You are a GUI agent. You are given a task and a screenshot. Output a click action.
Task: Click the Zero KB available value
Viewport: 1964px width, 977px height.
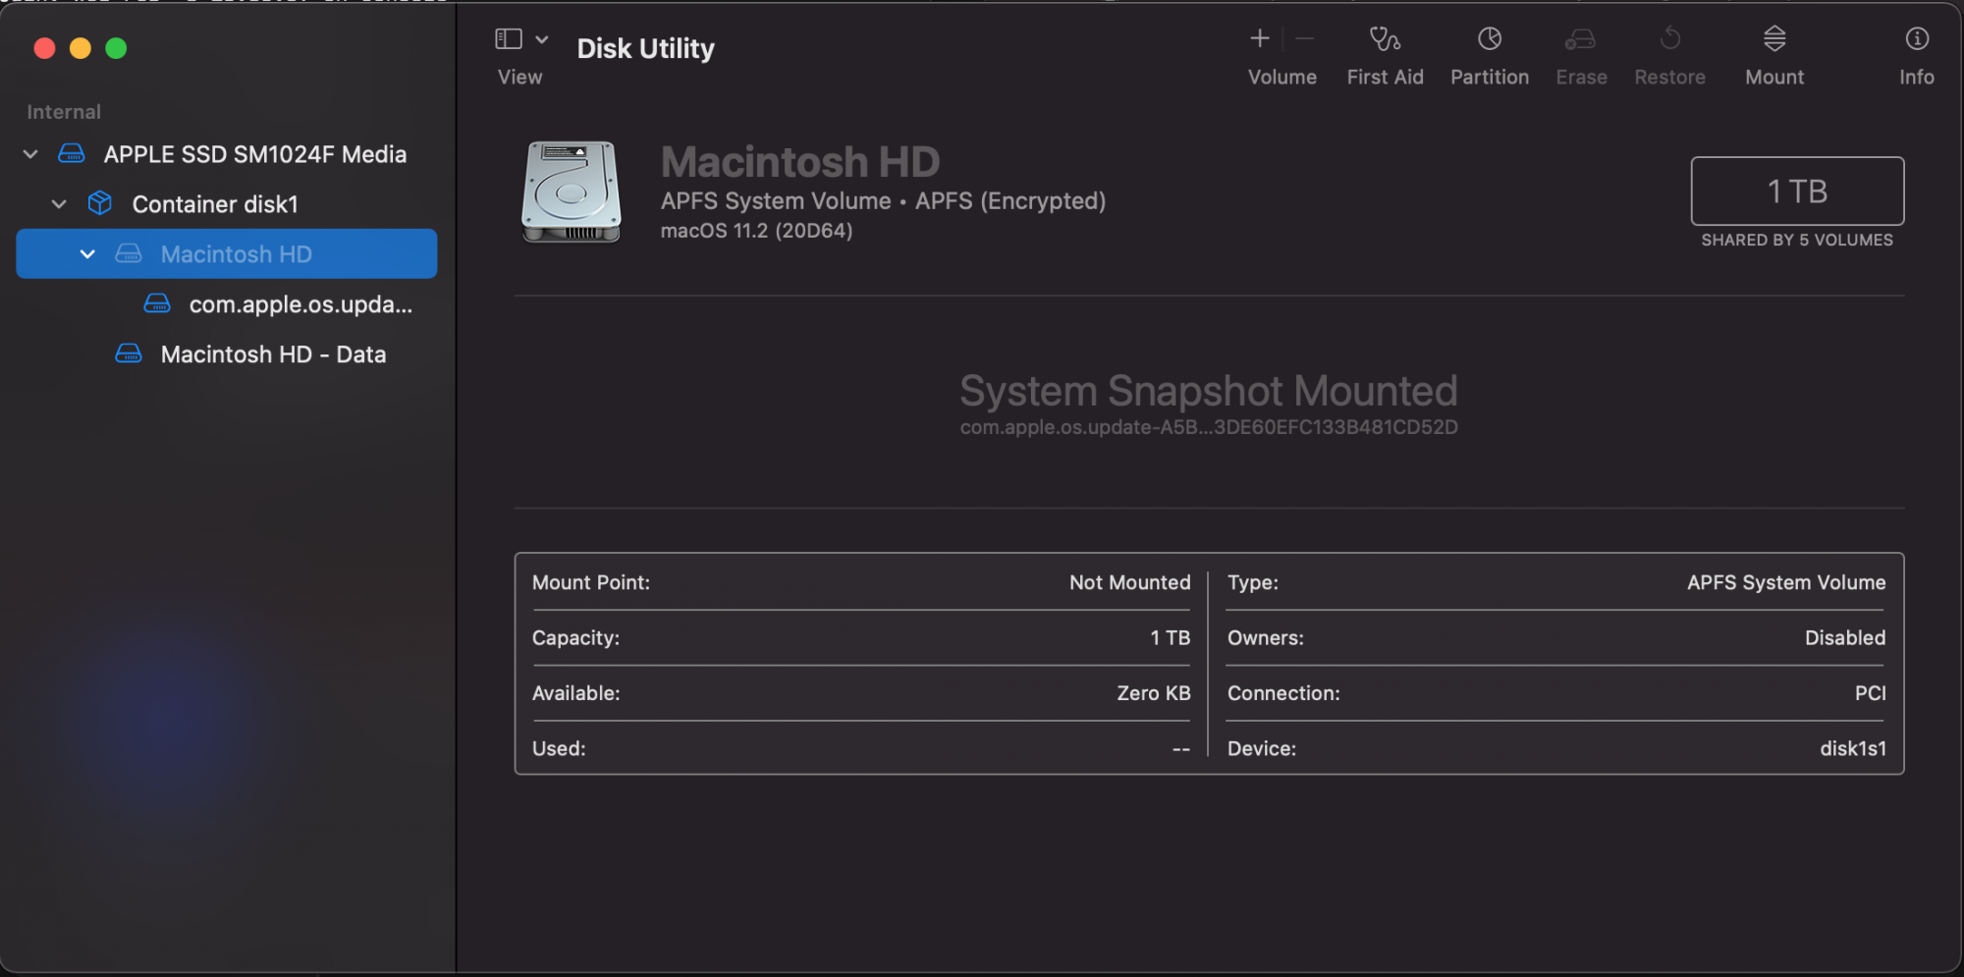click(x=1154, y=693)
